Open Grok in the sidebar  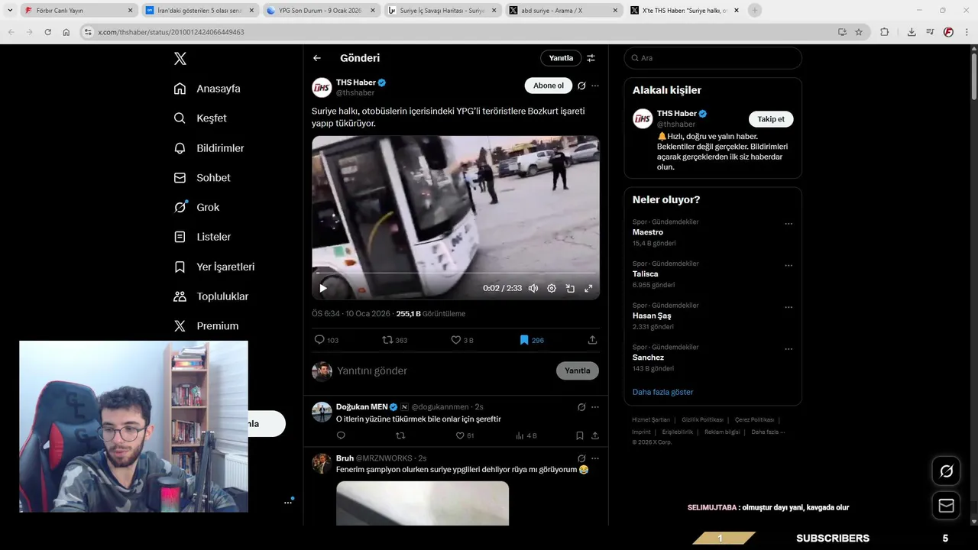(196, 207)
